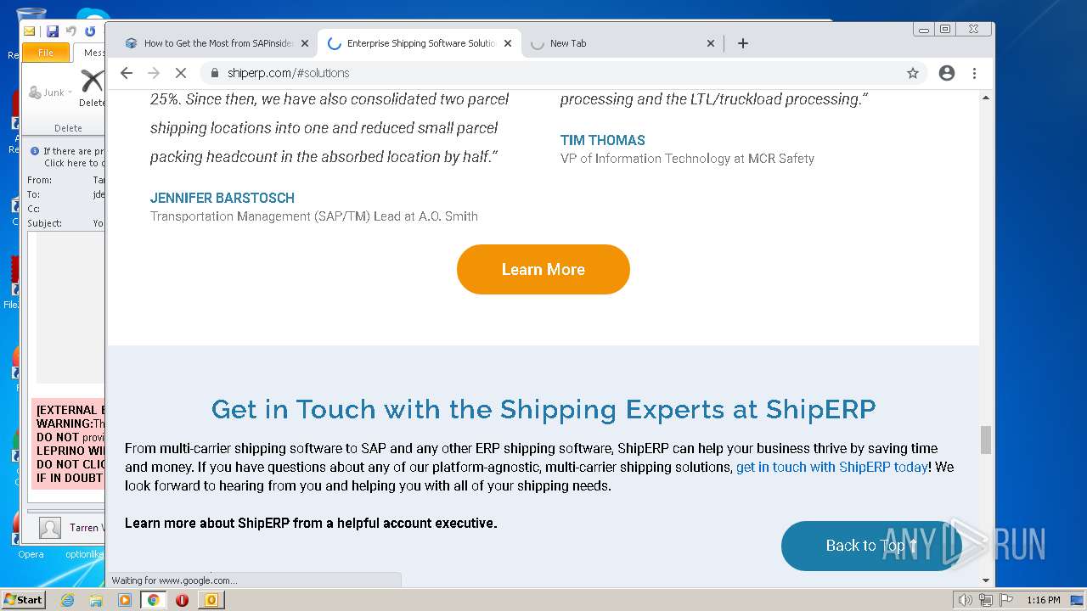This screenshot has width=1087, height=611.
Task: Click the site padlock icon
Action: pyautogui.click(x=215, y=73)
